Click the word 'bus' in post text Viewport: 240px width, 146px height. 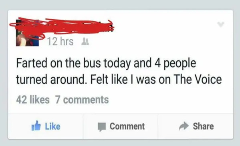pos(92,63)
